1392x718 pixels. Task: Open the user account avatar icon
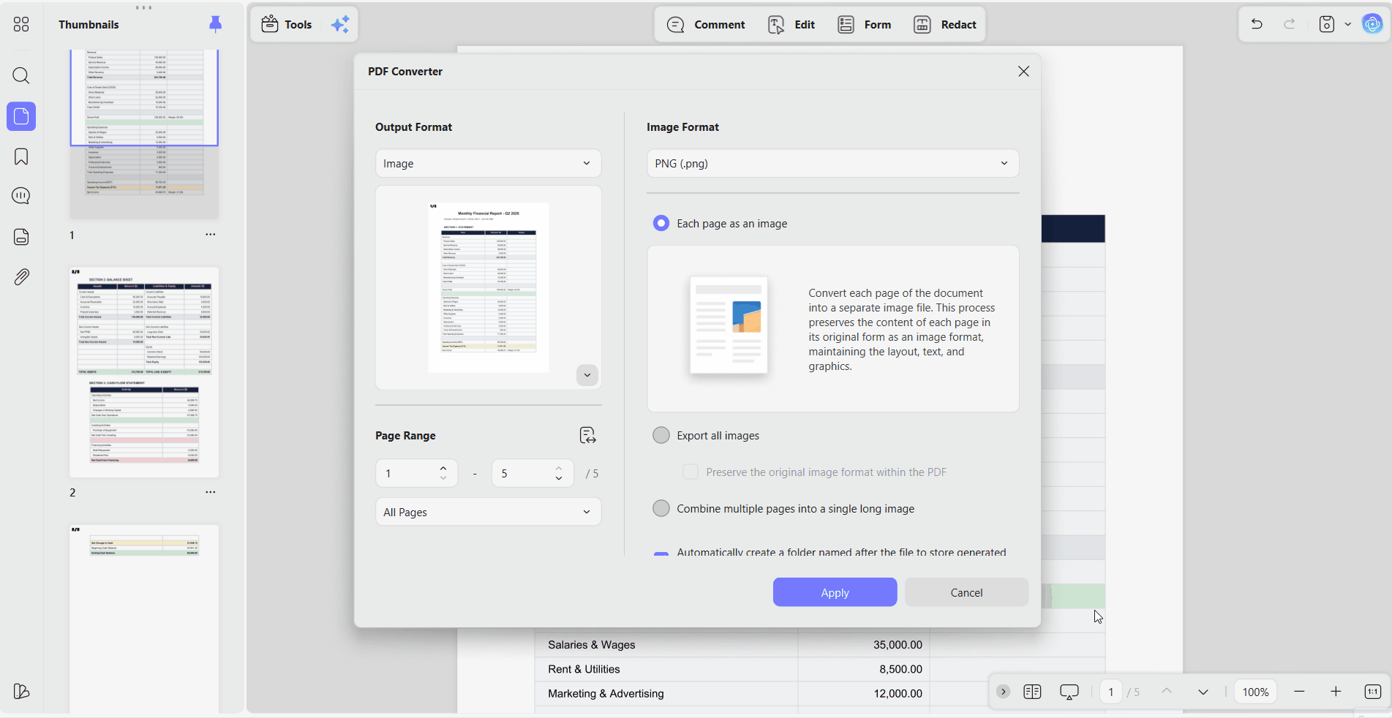click(x=1372, y=24)
